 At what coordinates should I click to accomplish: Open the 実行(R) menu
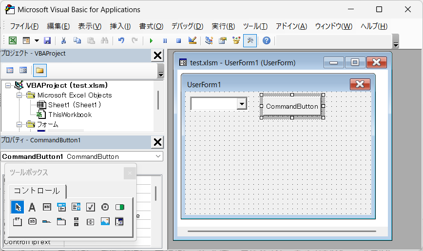(x=223, y=26)
